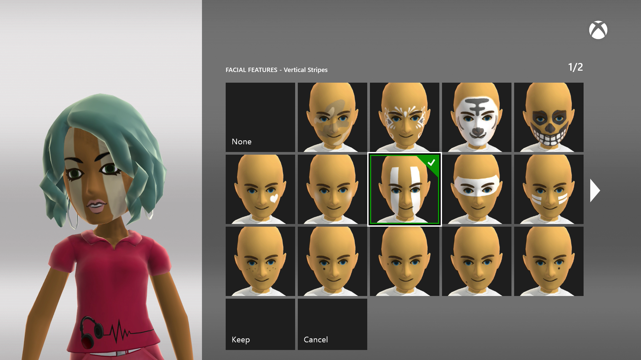Select the None facial feature tile
This screenshot has height=360, width=641.
click(260, 117)
